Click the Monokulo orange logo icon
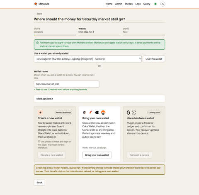 [x=36, y=4]
